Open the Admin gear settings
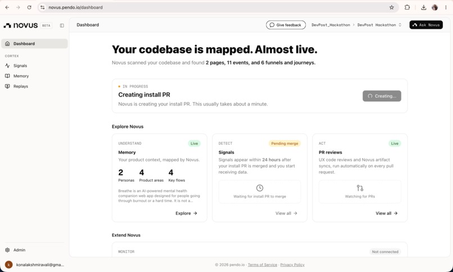 (x=7, y=250)
